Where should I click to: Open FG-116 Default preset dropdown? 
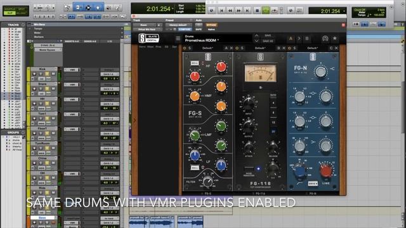[259, 48]
